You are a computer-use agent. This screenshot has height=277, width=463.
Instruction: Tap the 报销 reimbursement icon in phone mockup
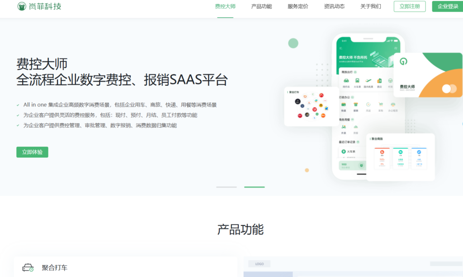(x=356, y=105)
